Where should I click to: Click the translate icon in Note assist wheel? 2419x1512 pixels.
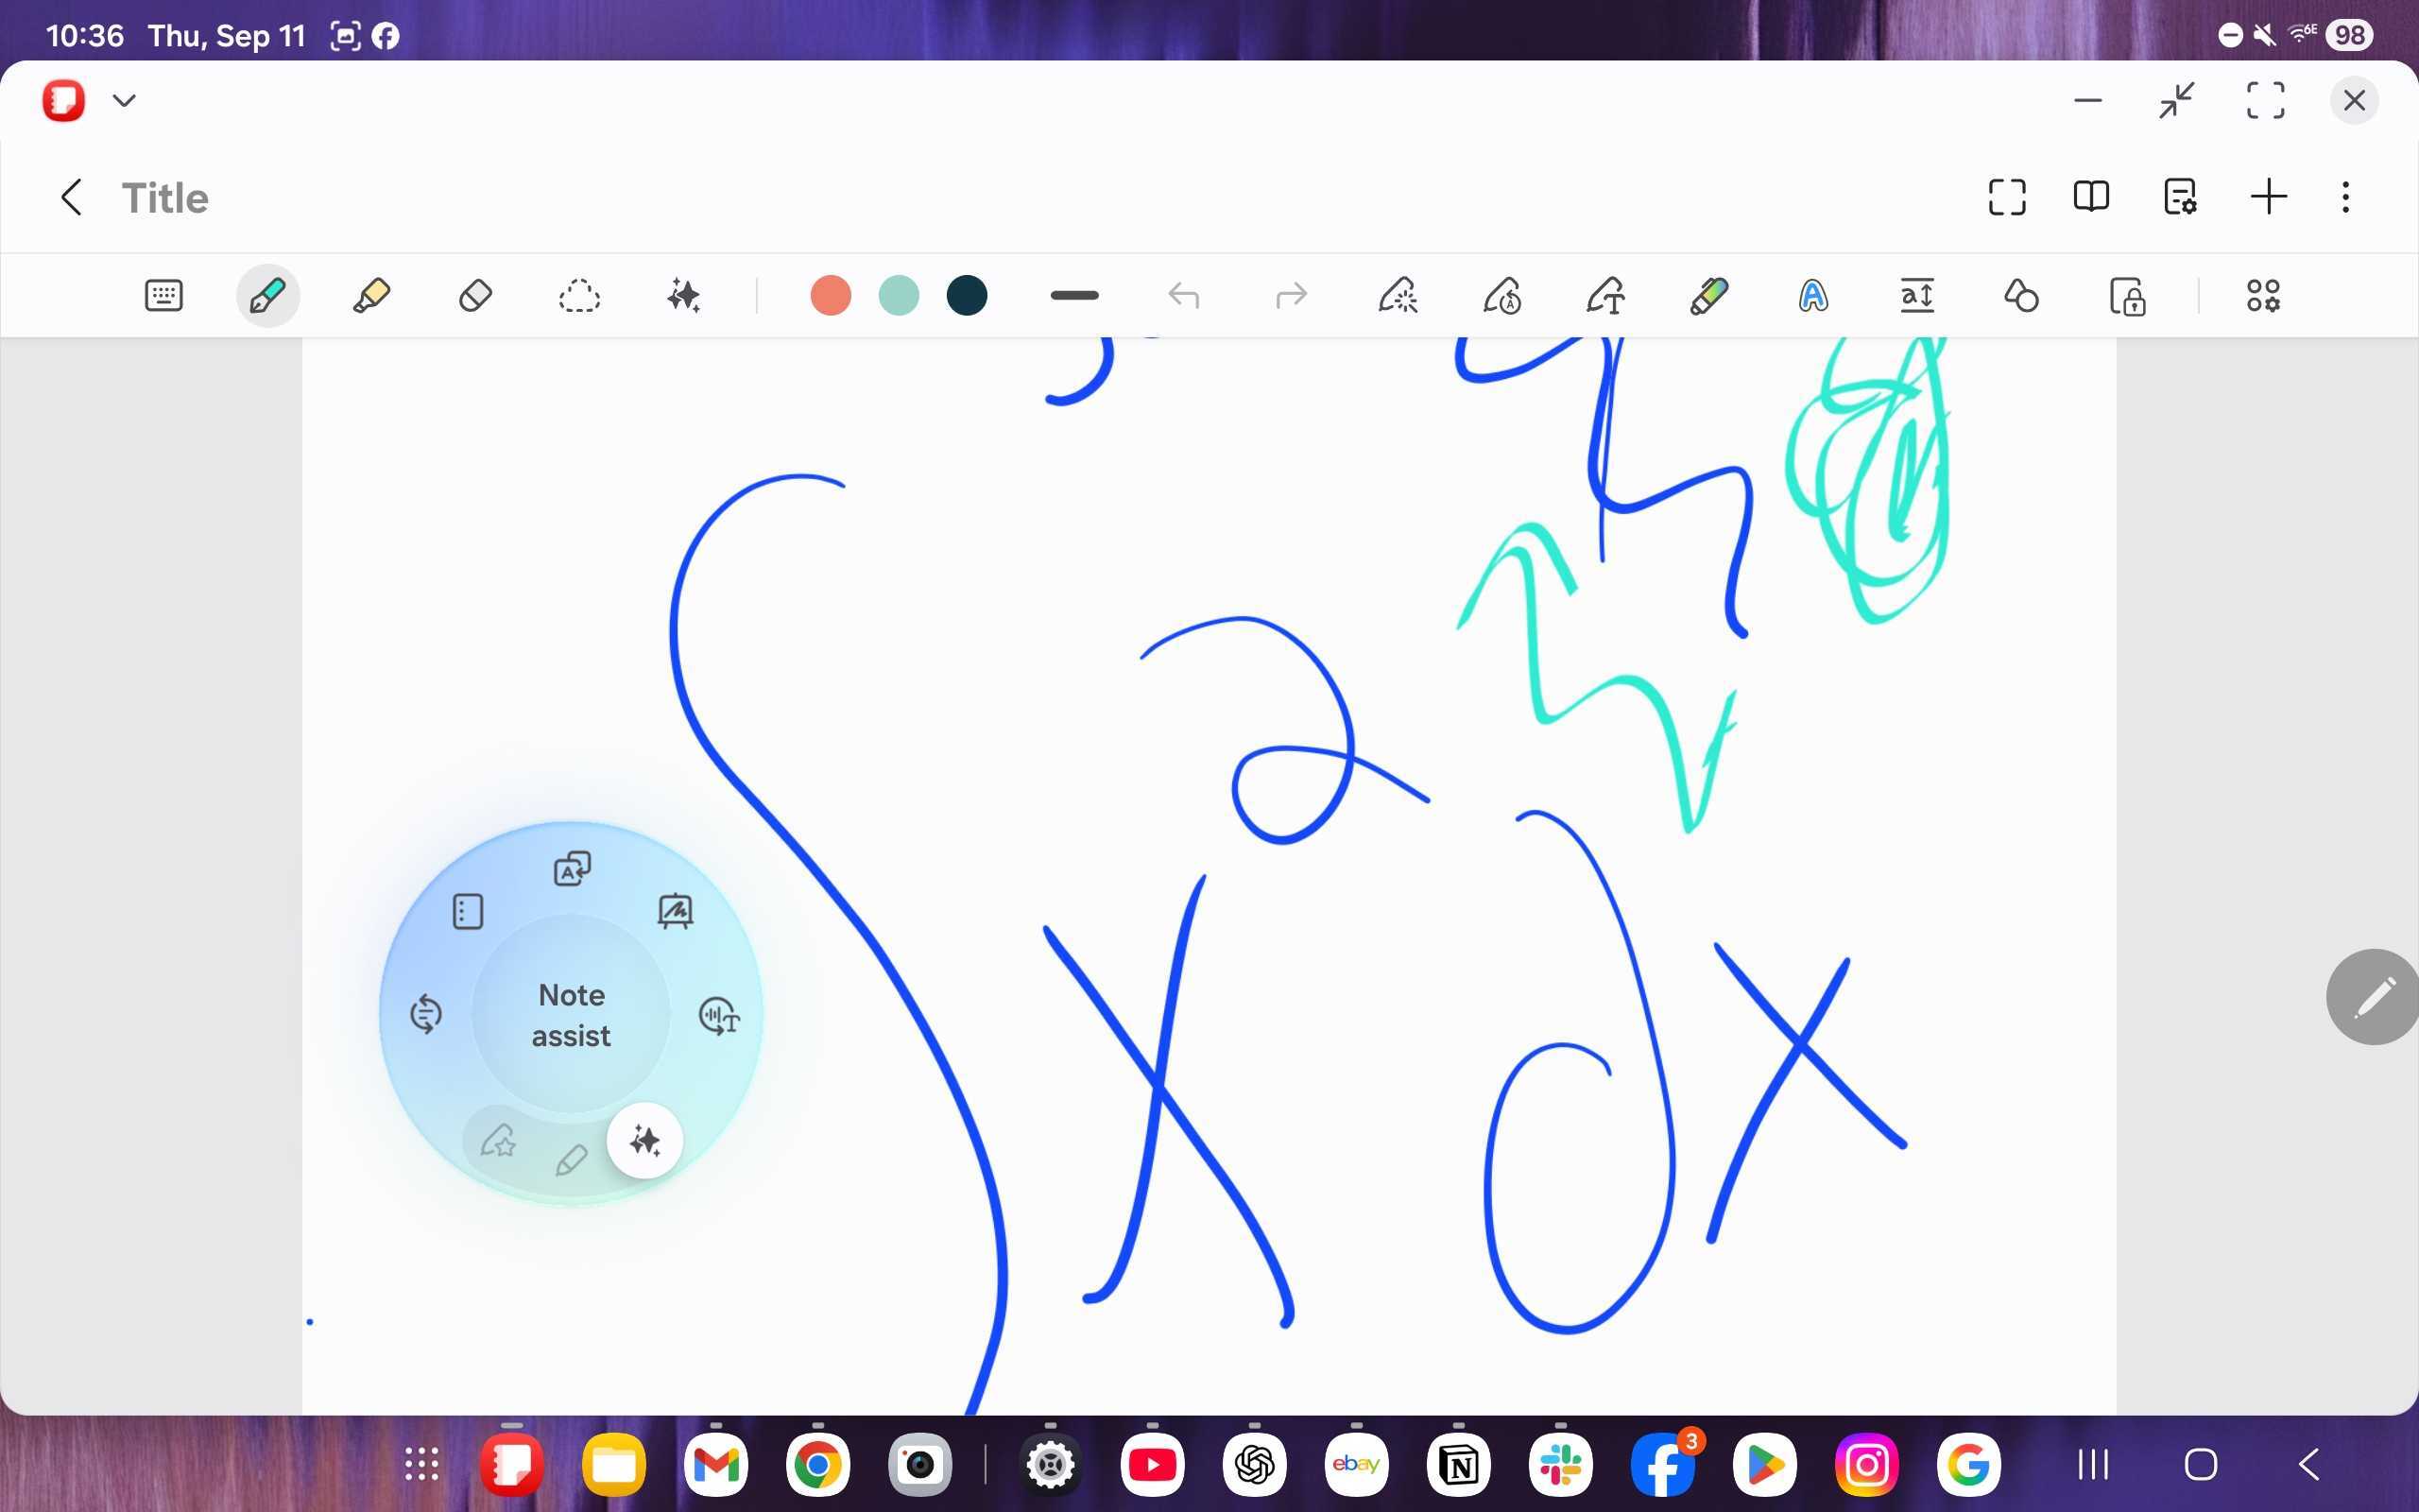(x=572, y=868)
